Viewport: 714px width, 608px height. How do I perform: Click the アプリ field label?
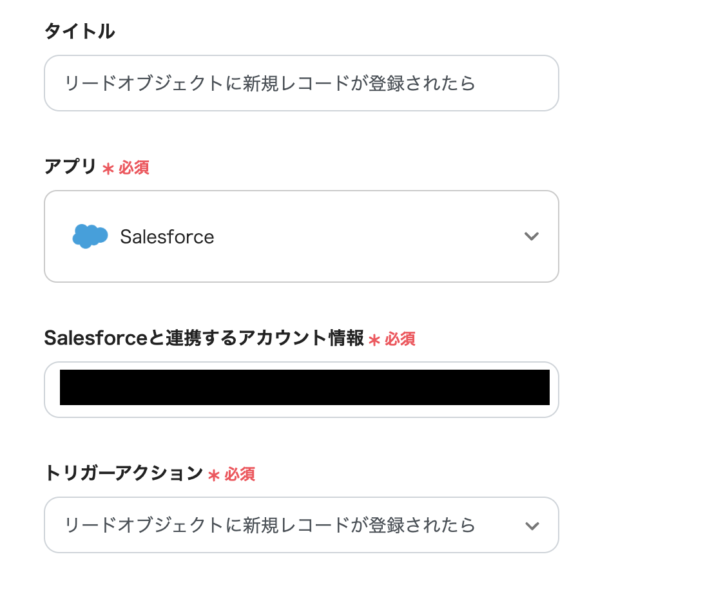tap(70, 167)
